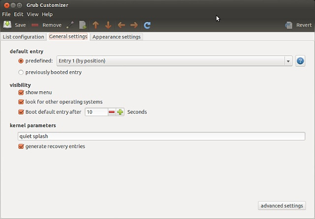This screenshot has height=219, width=315.
Task: Minimize the Grub Customizer window
Action: [13, 5]
